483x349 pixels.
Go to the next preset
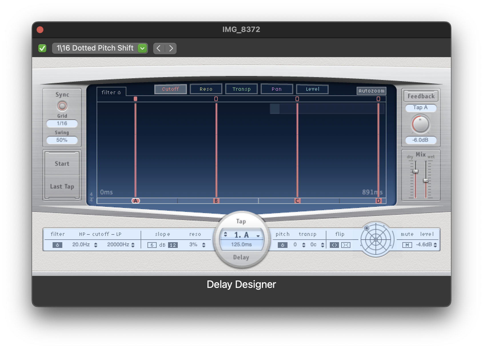171,48
